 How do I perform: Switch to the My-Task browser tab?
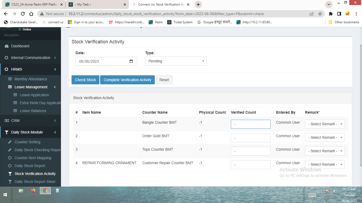97,4
